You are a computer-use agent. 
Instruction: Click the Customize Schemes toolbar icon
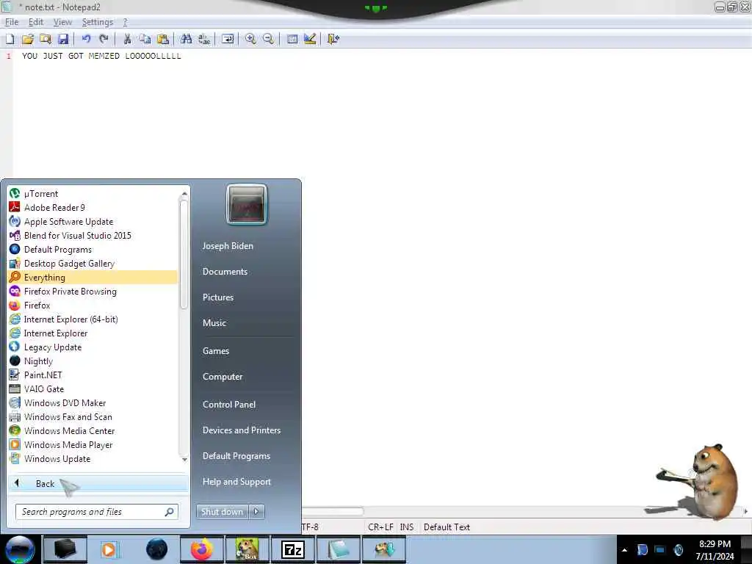click(x=310, y=40)
